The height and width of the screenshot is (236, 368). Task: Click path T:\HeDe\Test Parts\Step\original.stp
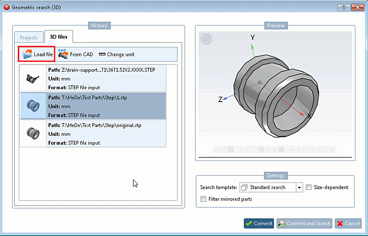click(95, 125)
